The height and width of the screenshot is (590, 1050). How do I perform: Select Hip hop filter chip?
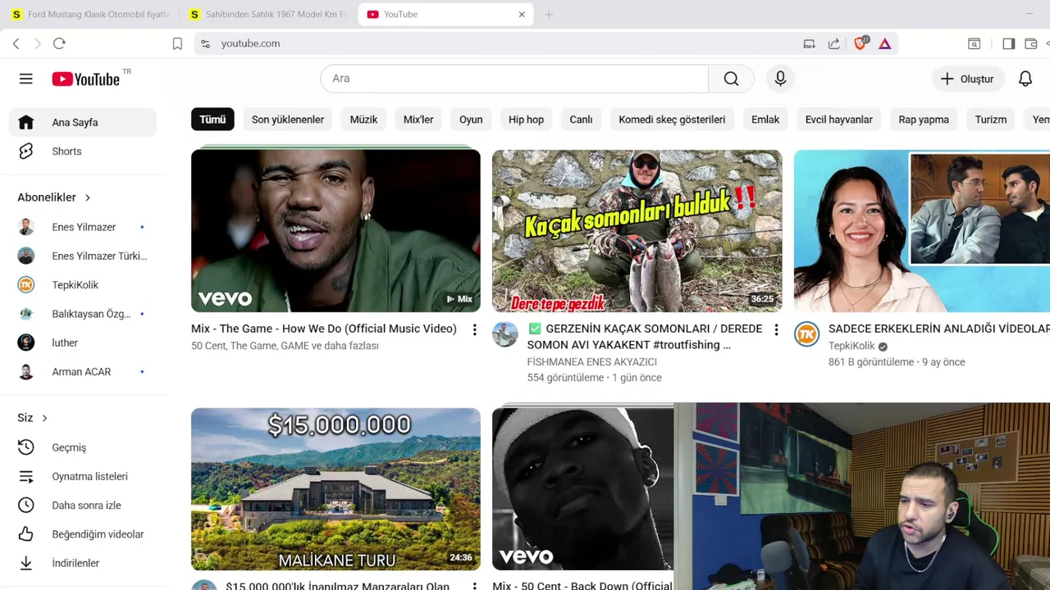(526, 120)
